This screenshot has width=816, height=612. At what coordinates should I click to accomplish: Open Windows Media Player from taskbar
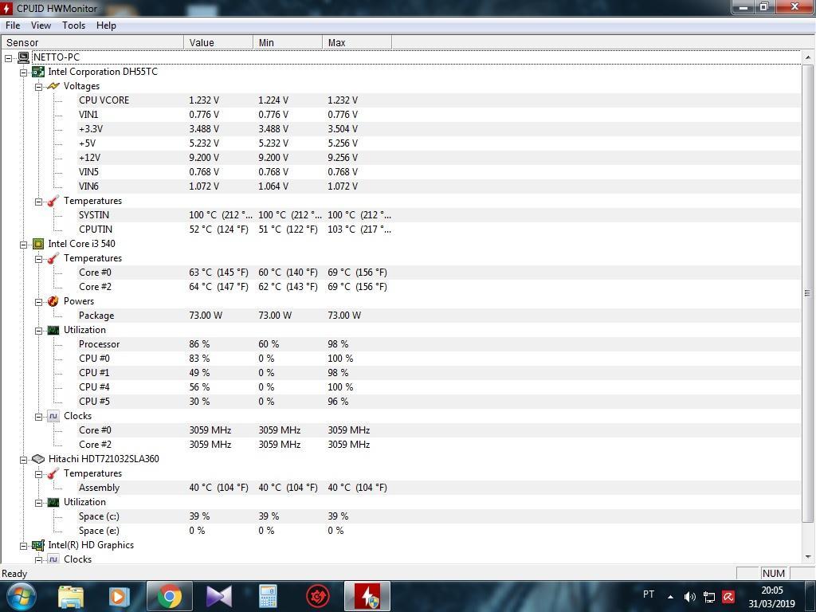[x=118, y=597]
